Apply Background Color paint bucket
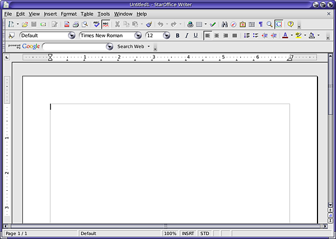The width and height of the screenshot is (336, 239). 312,35
